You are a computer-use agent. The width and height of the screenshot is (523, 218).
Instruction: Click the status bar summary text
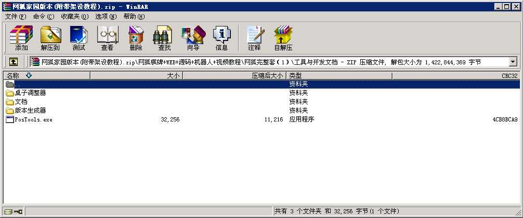337,211
